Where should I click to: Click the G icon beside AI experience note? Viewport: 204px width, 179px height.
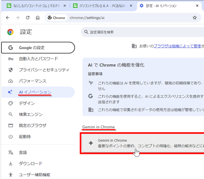click(91, 96)
